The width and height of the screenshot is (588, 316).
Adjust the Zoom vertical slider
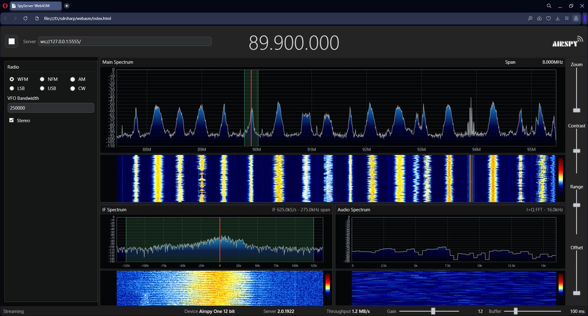[x=577, y=111]
